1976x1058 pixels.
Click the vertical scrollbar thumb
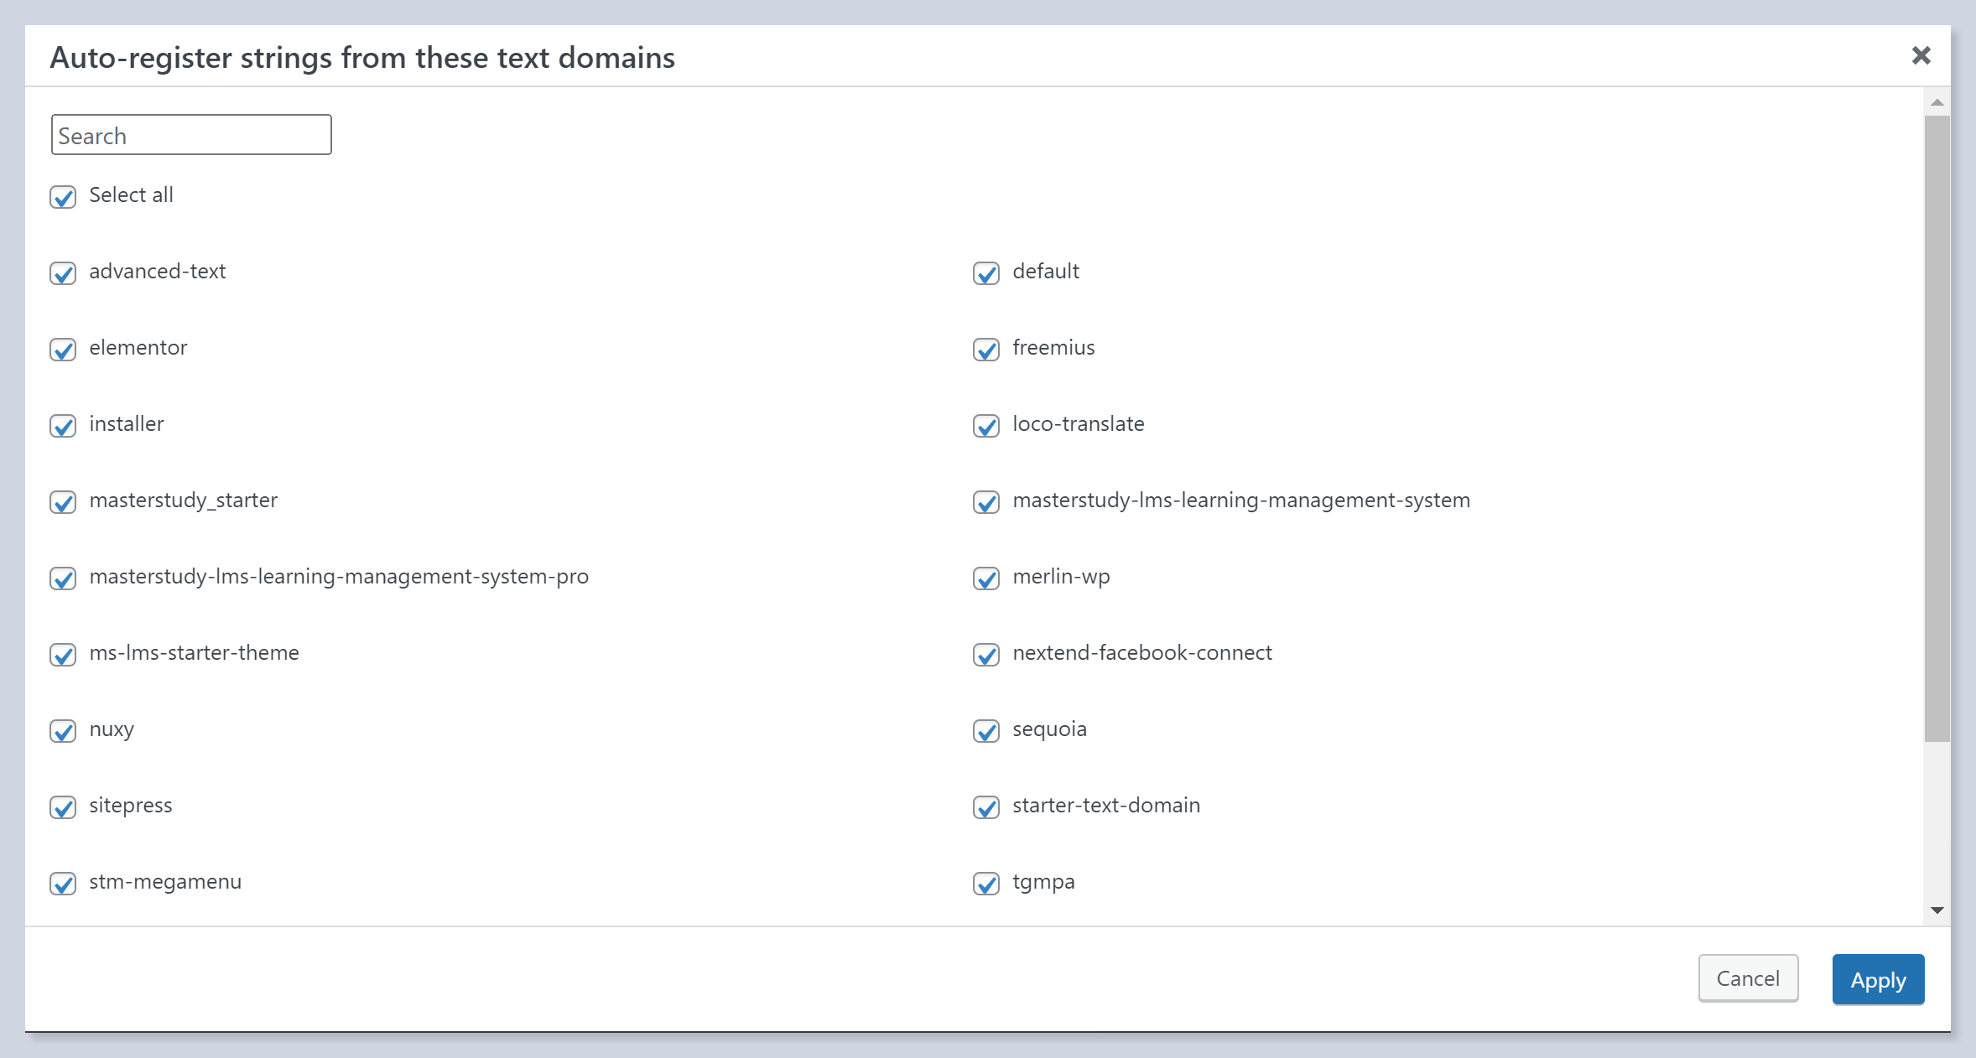pos(1937,428)
